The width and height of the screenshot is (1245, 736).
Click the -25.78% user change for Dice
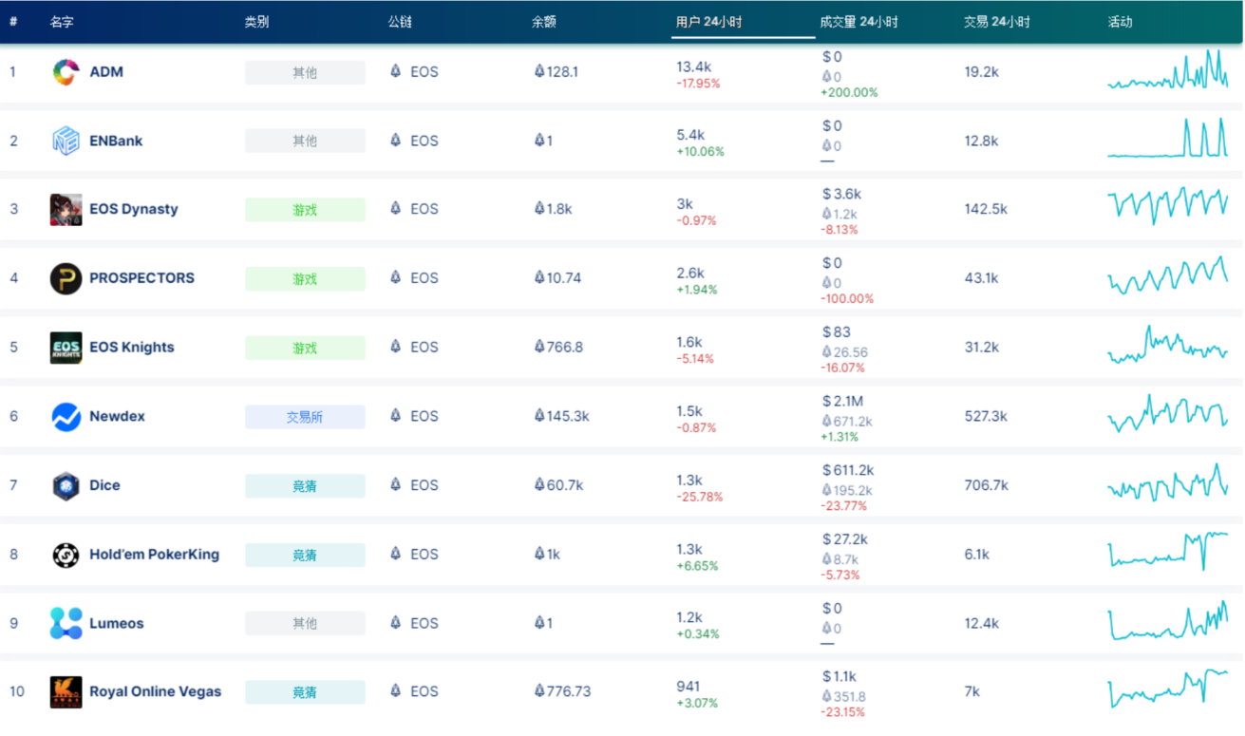(700, 498)
